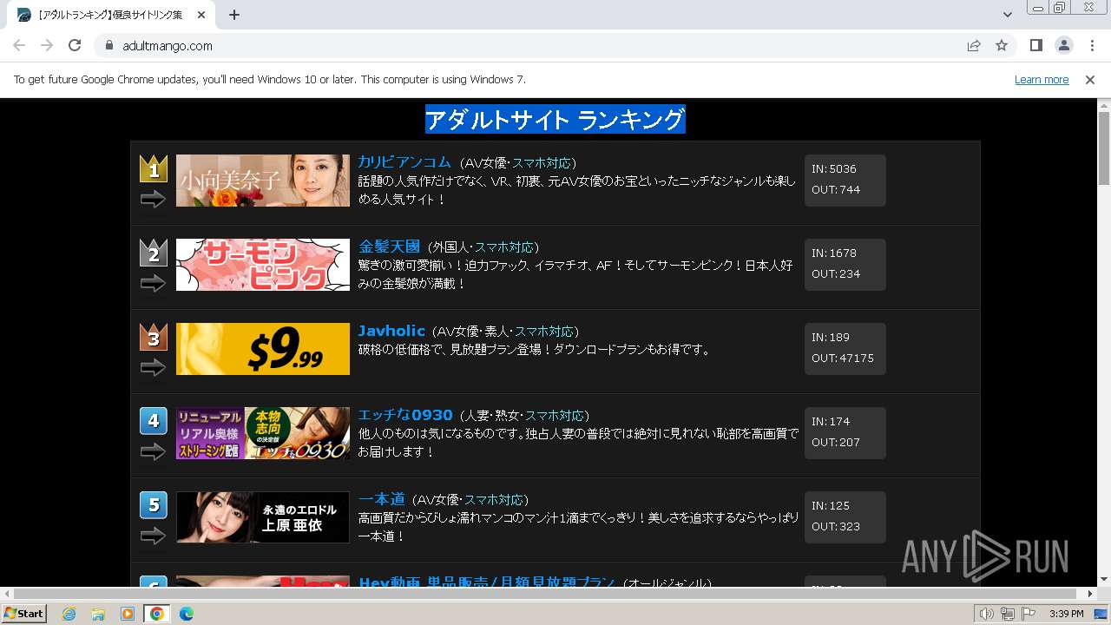Click the $9.99 banner thumbnail
The image size is (1111, 625).
coord(263,349)
